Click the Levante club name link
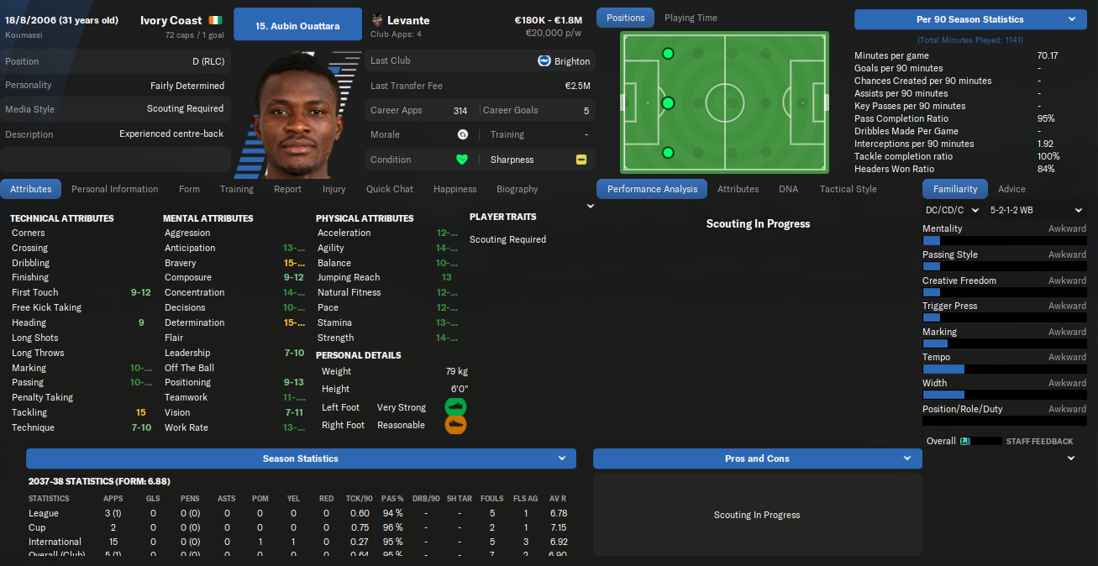Image resolution: width=1098 pixels, height=566 pixels. [x=408, y=20]
